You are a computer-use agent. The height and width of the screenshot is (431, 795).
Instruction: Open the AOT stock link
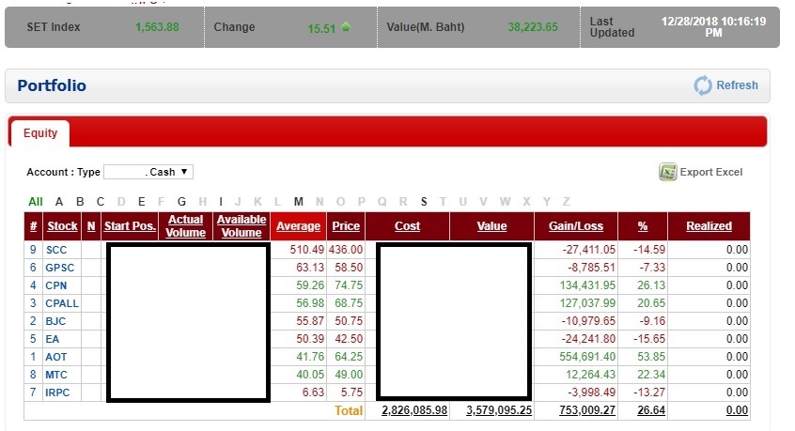pyautogui.click(x=55, y=357)
